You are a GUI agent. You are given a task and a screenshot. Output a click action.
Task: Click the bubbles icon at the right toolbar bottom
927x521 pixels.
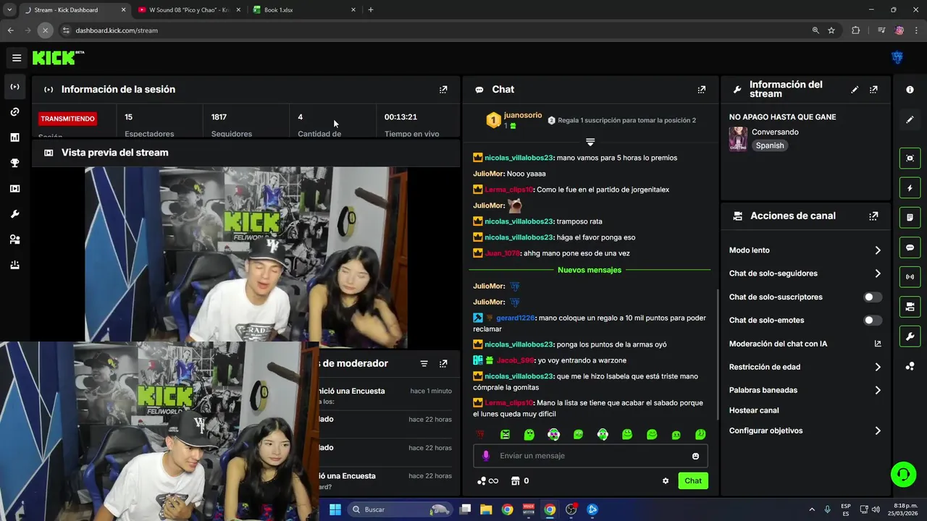pos(910,366)
